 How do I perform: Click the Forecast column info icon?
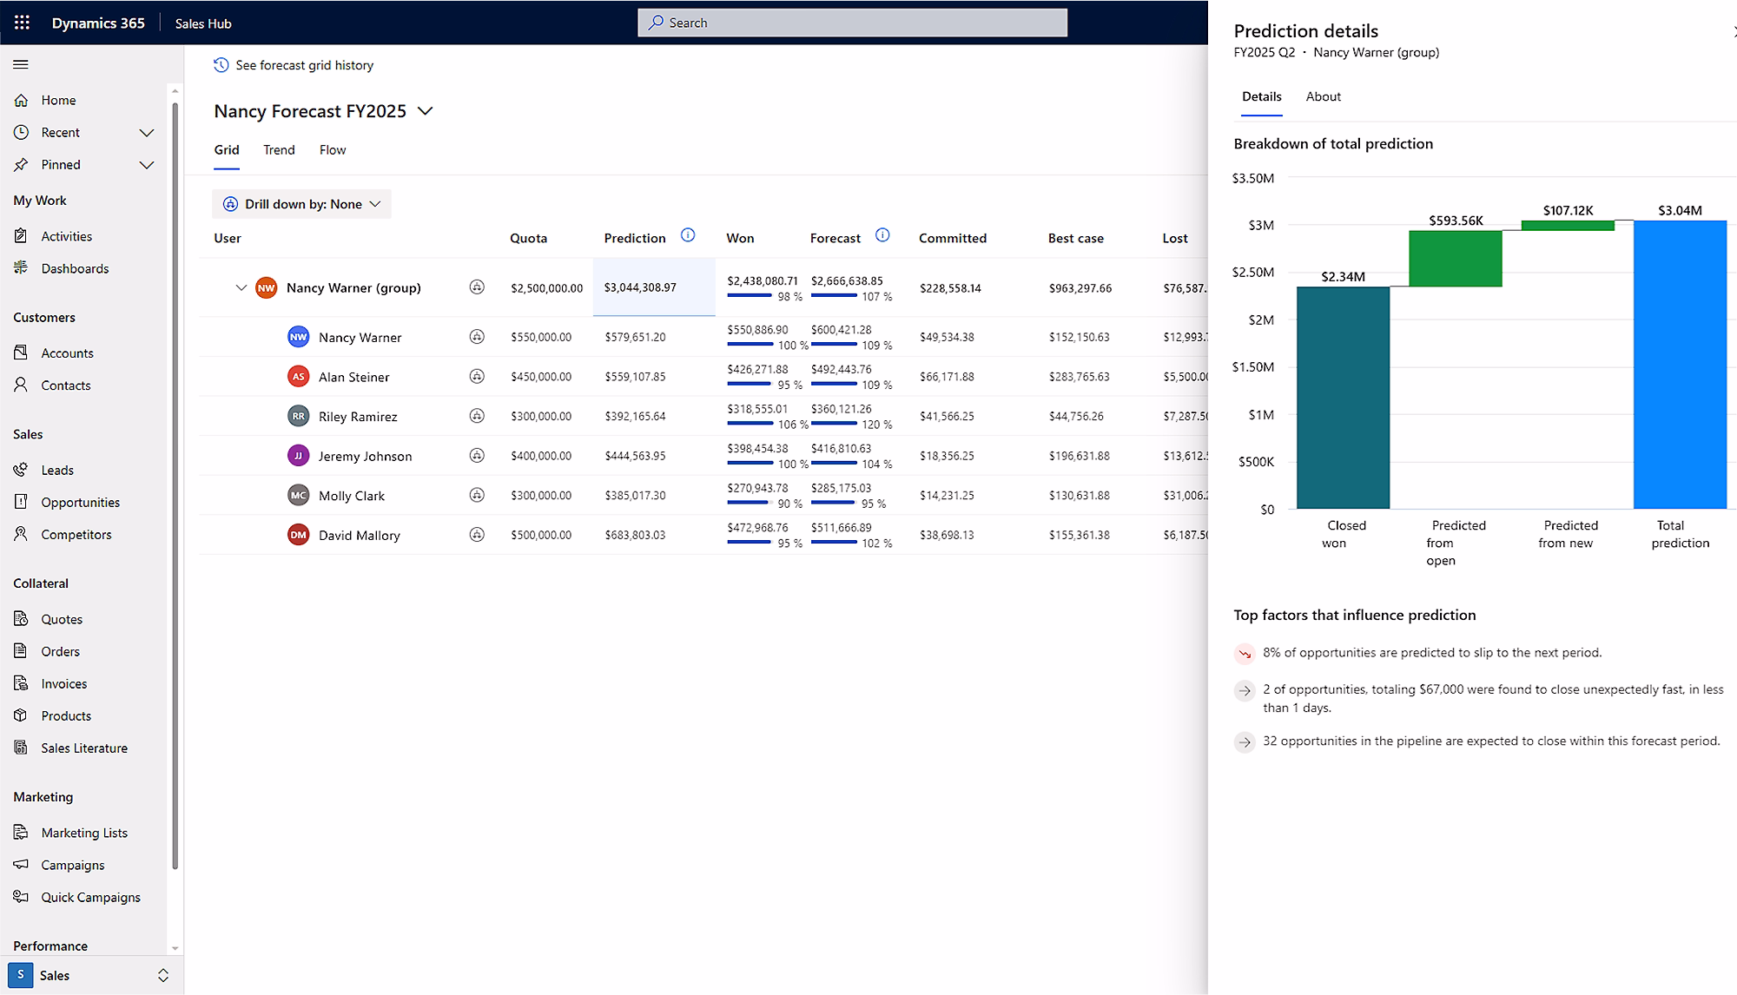(882, 235)
